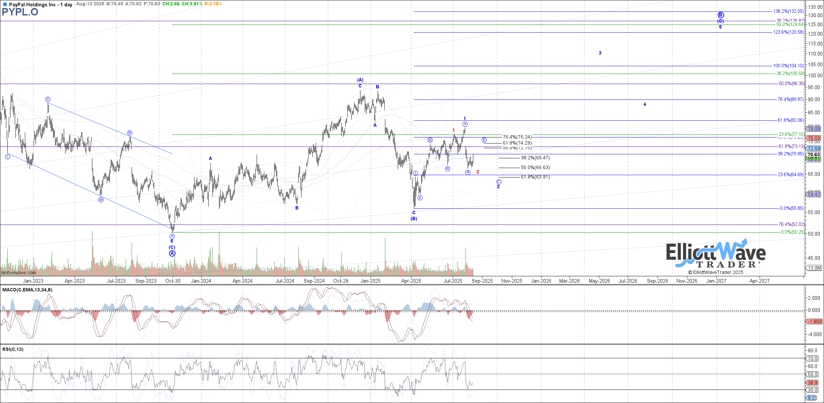Select the 61.8%(82.06) Fibonacci label

click(790, 120)
